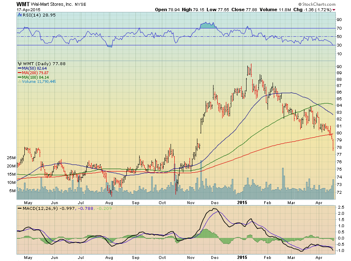
Task: Click the 0.0 label on the MACD axis
Action: tap(341, 238)
